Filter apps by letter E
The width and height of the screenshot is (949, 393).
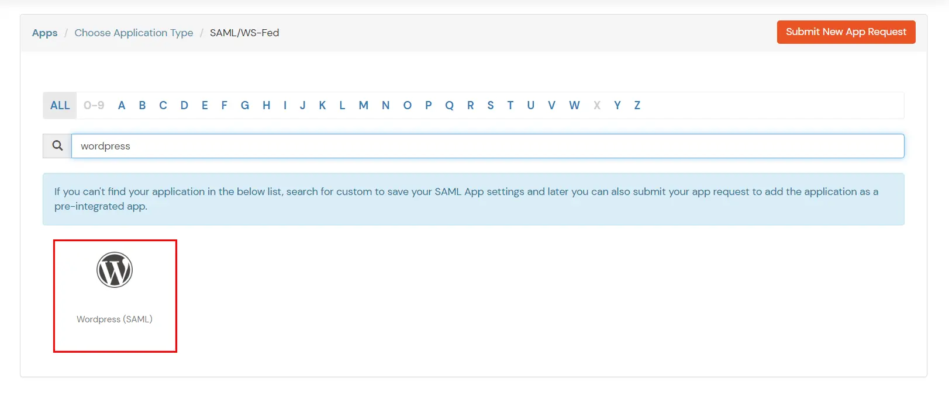pos(205,106)
